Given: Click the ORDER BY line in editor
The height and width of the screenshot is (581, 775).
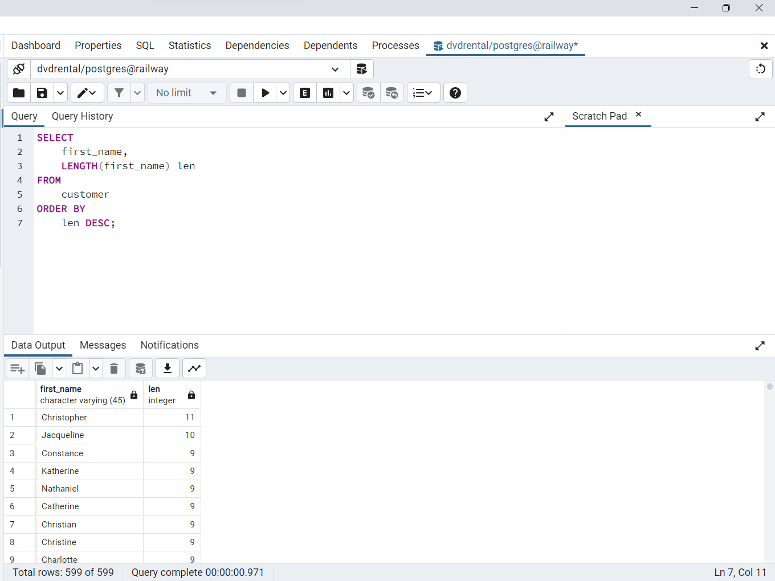Looking at the screenshot, I should [x=61, y=209].
